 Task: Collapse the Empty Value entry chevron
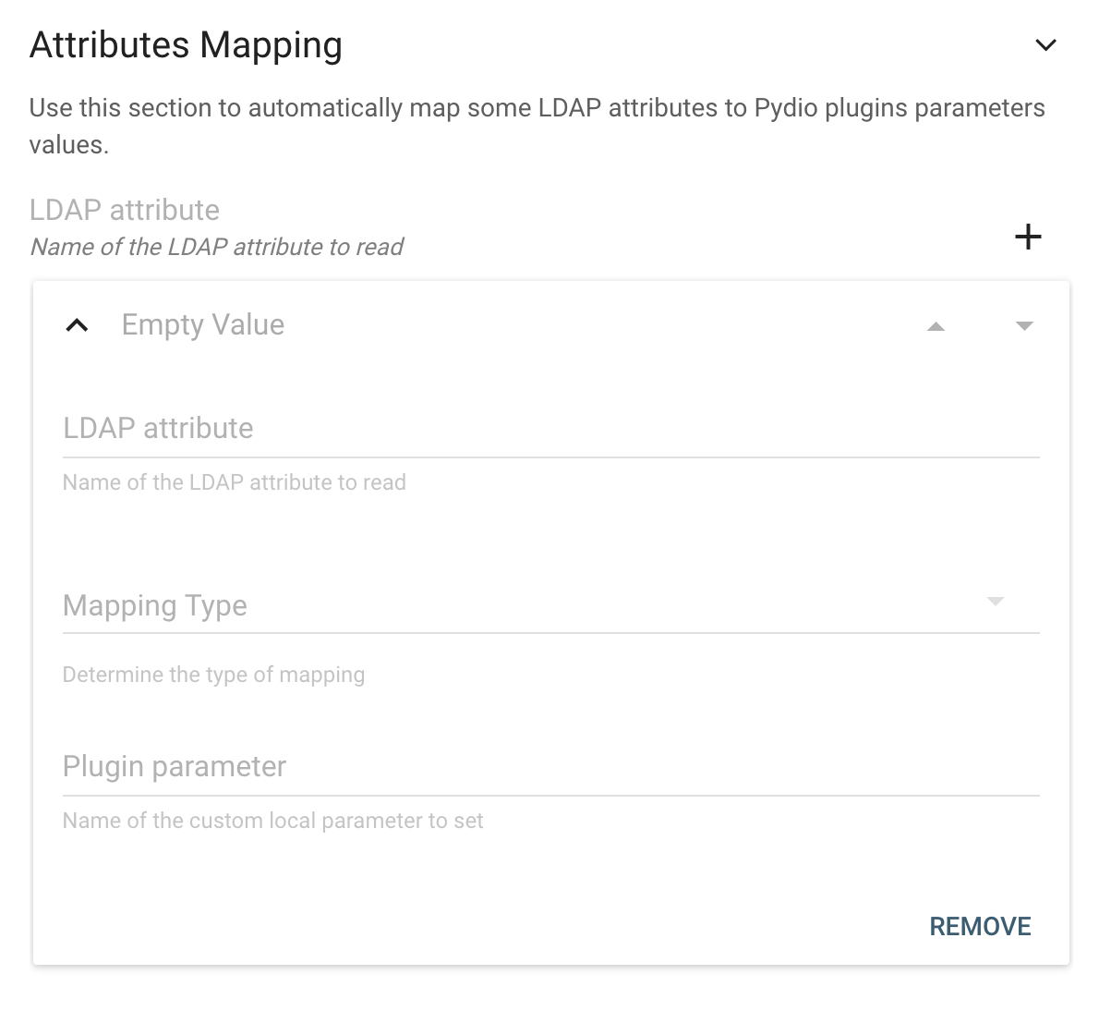pos(77,325)
